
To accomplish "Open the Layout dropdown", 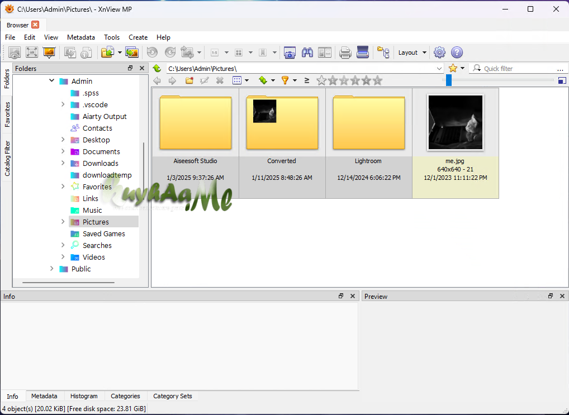I will point(412,53).
